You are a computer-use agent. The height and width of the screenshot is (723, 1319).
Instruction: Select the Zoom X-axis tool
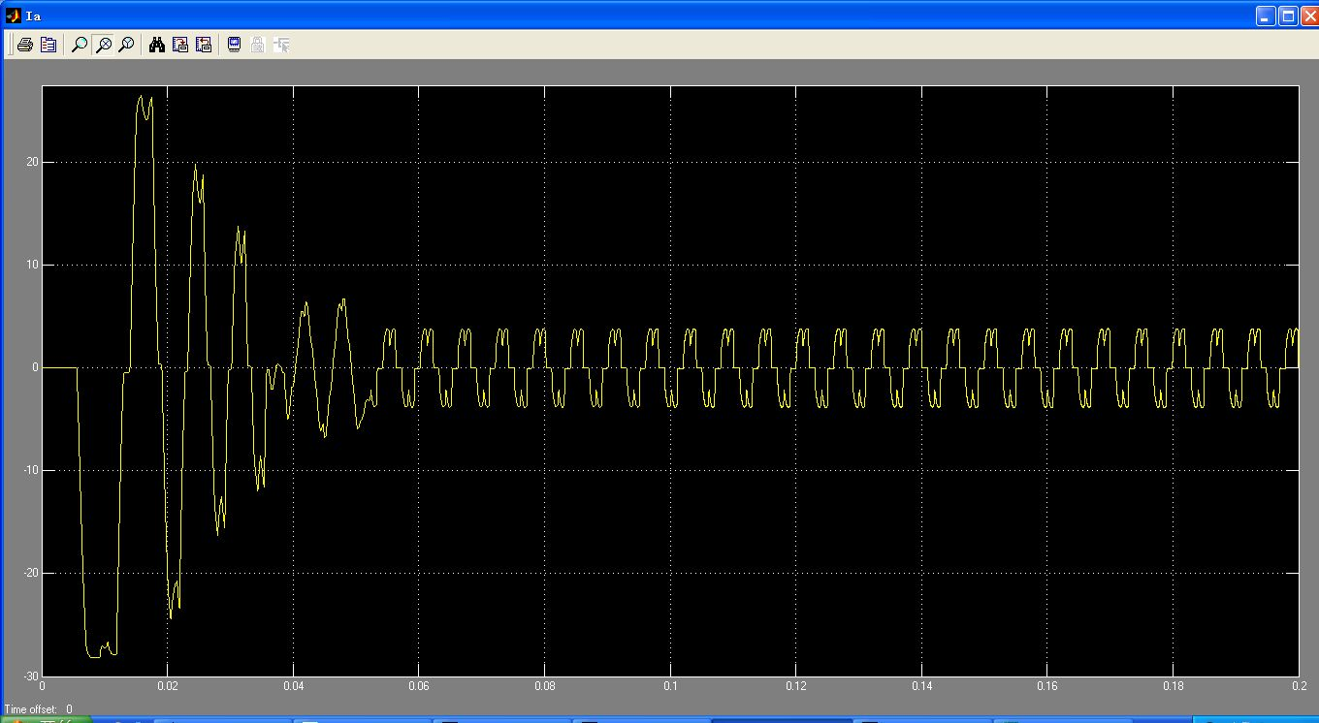103,45
